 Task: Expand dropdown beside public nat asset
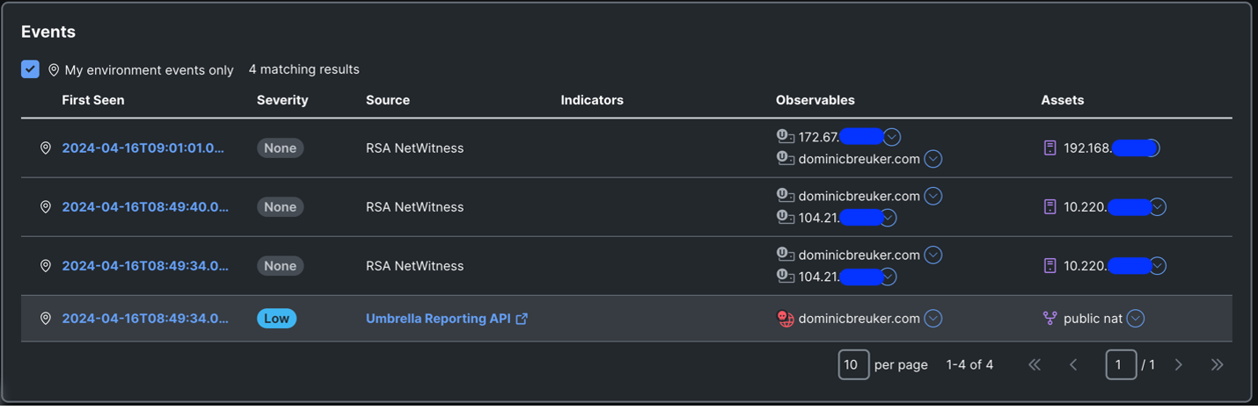click(1136, 319)
